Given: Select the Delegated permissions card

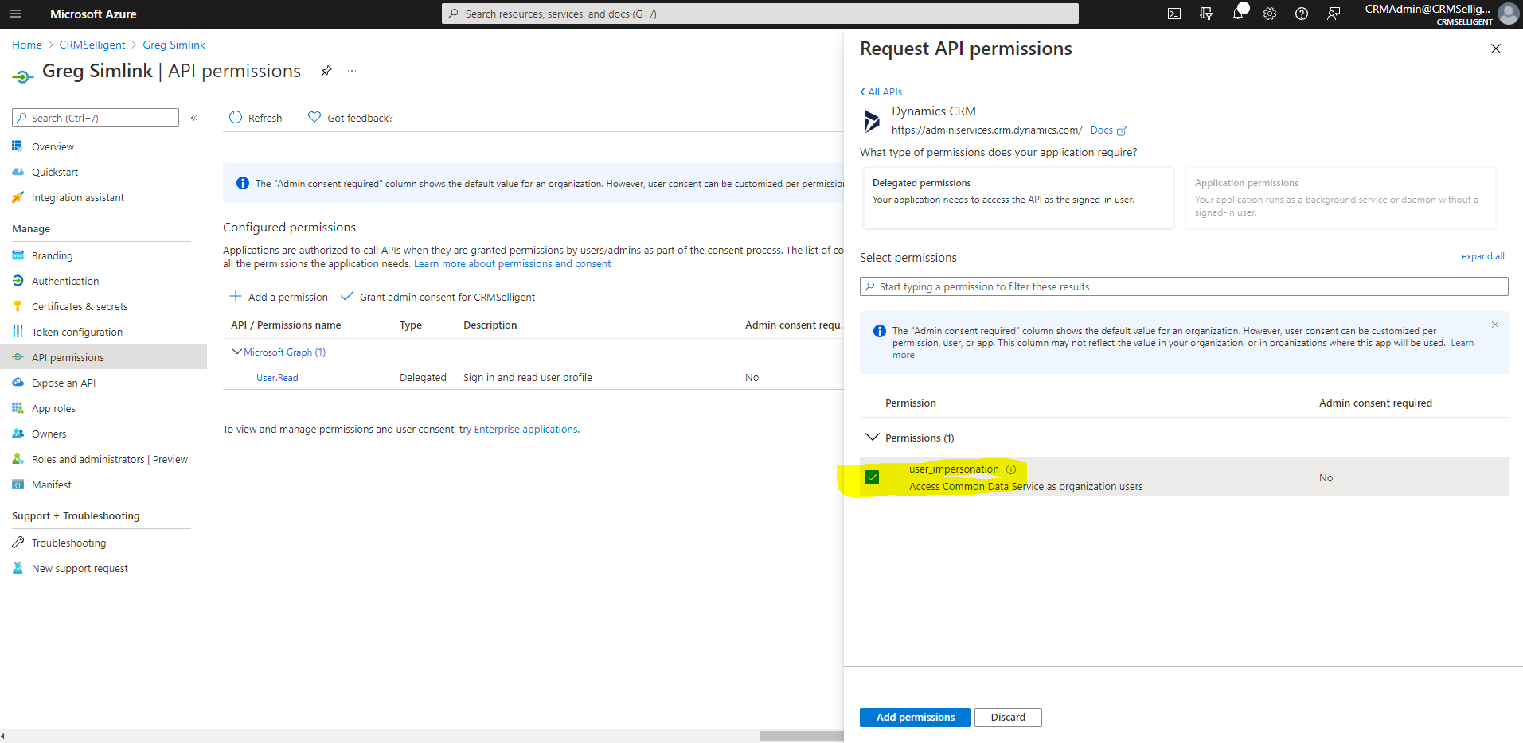Looking at the screenshot, I should (x=1017, y=197).
